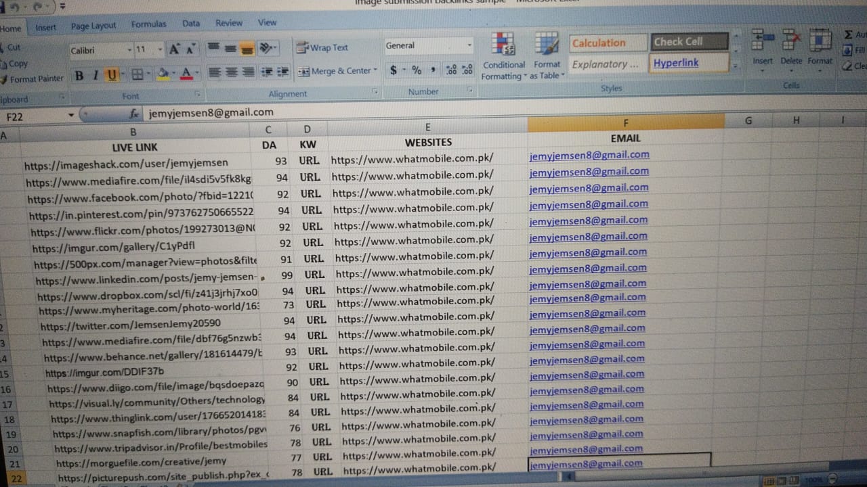
Task: Apply the Check Cell style
Action: click(x=689, y=42)
